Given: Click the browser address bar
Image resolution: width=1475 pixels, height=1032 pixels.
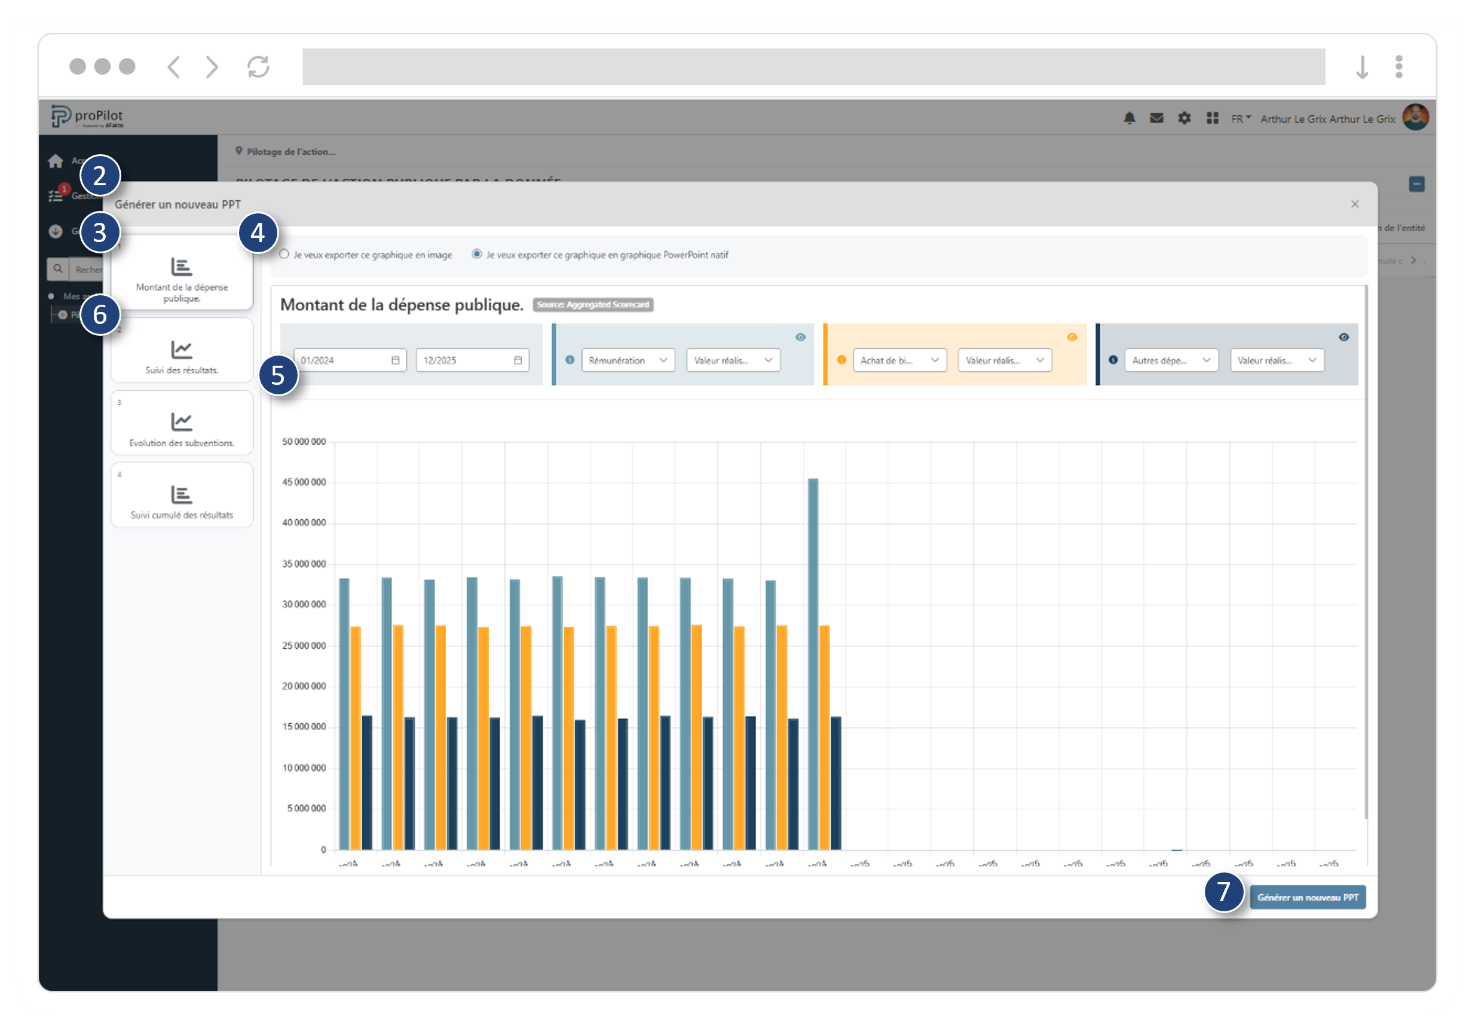Looking at the screenshot, I should (813, 67).
